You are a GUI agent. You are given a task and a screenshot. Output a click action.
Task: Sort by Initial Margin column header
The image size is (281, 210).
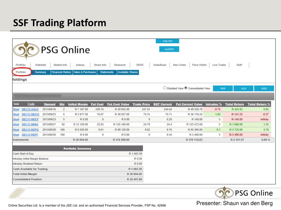[x=78, y=104]
